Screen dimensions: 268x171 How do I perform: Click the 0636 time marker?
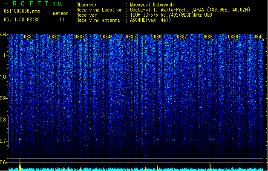156,37
